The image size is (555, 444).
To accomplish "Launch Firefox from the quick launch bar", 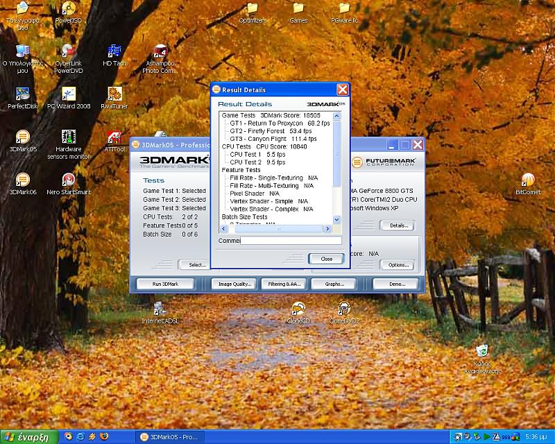I will [x=105, y=436].
